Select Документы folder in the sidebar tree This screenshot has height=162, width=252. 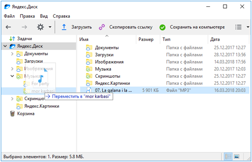(36, 53)
